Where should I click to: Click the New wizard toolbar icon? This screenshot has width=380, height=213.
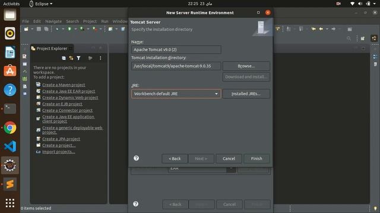26,29
